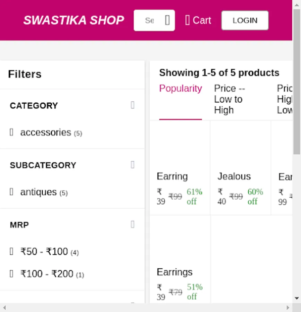Select the ₹100 - ₹200 price checkbox
This screenshot has width=301, height=312.
coord(11,274)
